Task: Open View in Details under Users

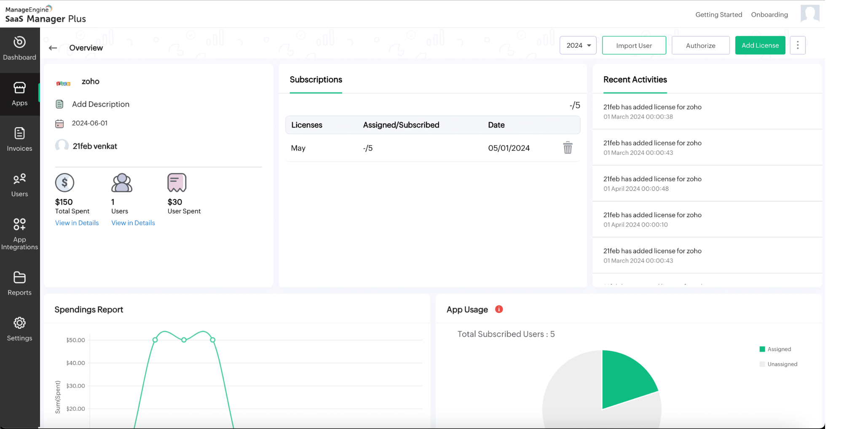Action: 133,223
